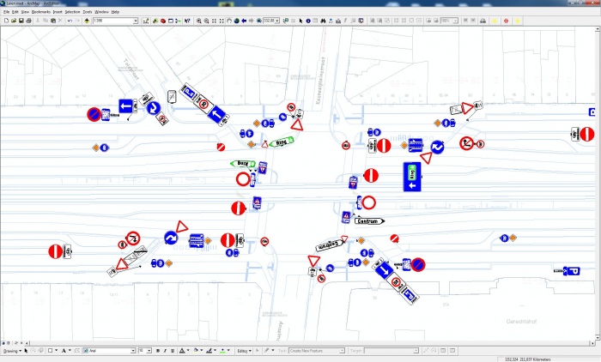Click the blue Centrum direction sign on map
Screen dimensions: 601x362
point(367,220)
